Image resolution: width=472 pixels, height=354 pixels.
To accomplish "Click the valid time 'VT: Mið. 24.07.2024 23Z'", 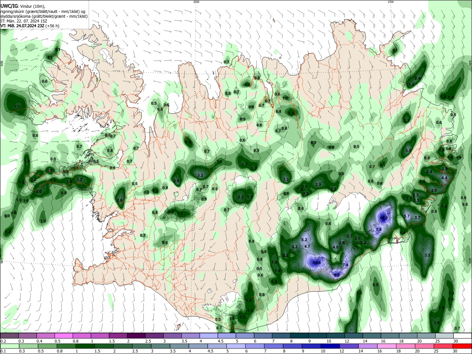I will tap(22, 26).
